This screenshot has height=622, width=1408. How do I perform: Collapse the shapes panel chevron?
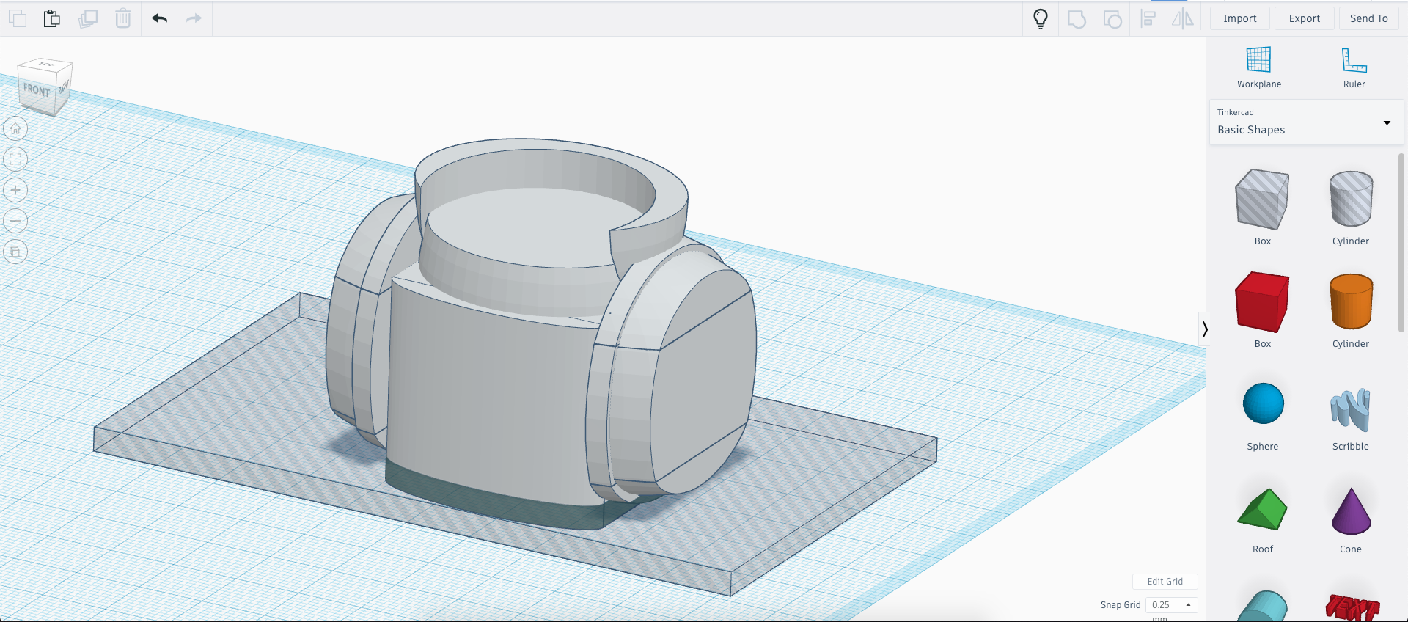1204,329
